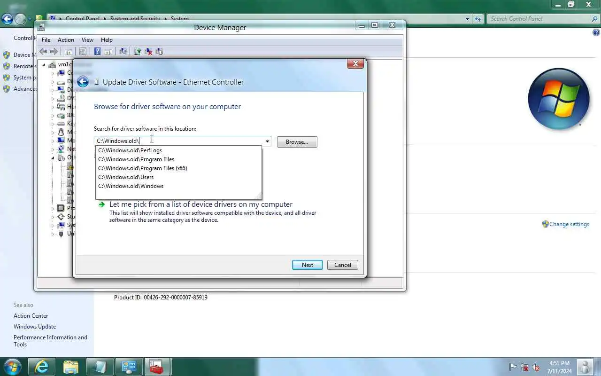
Task: Select the Monitors category icon in the tree
Action: (x=61, y=141)
